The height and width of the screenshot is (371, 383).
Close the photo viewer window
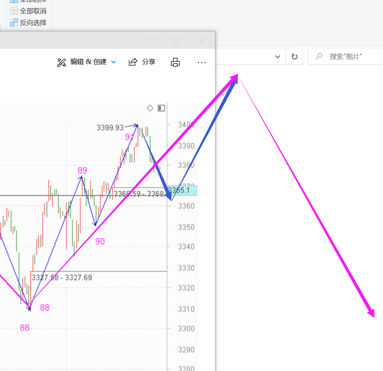202,40
